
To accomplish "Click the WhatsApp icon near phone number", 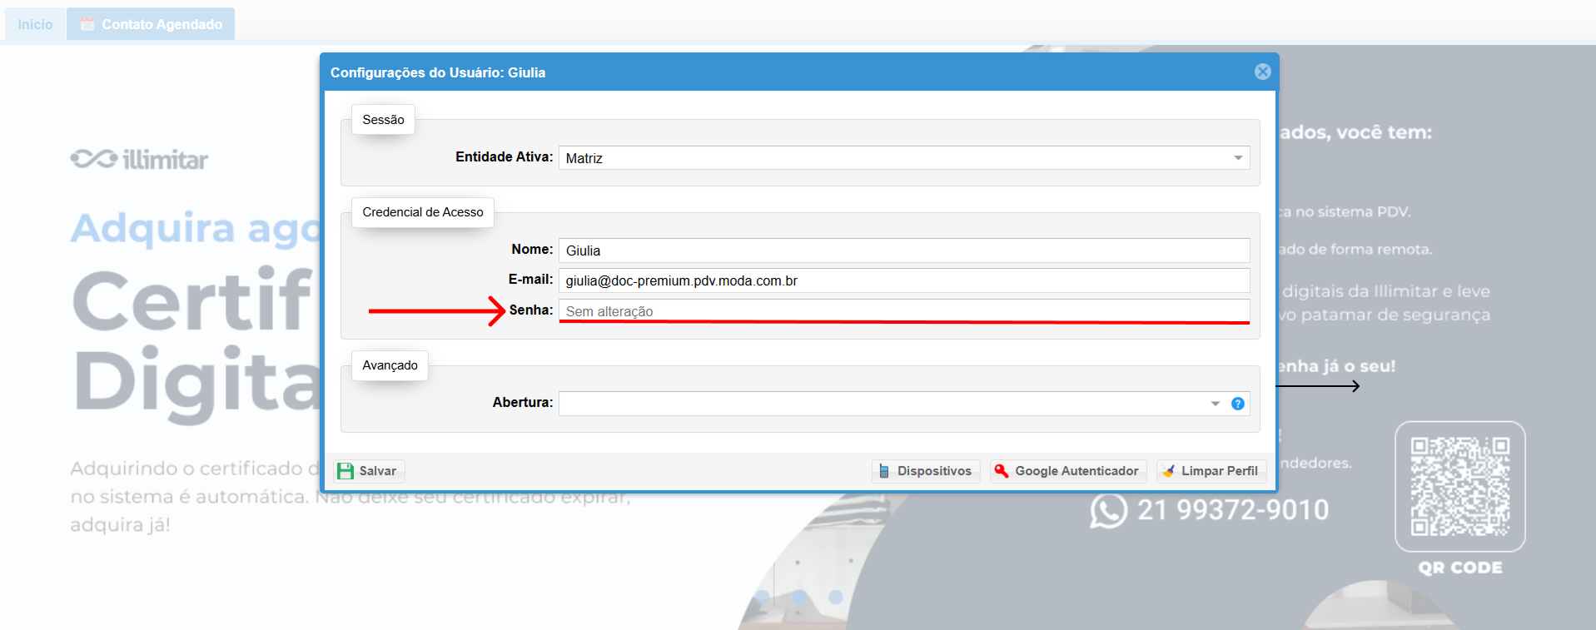I will coord(1108,511).
